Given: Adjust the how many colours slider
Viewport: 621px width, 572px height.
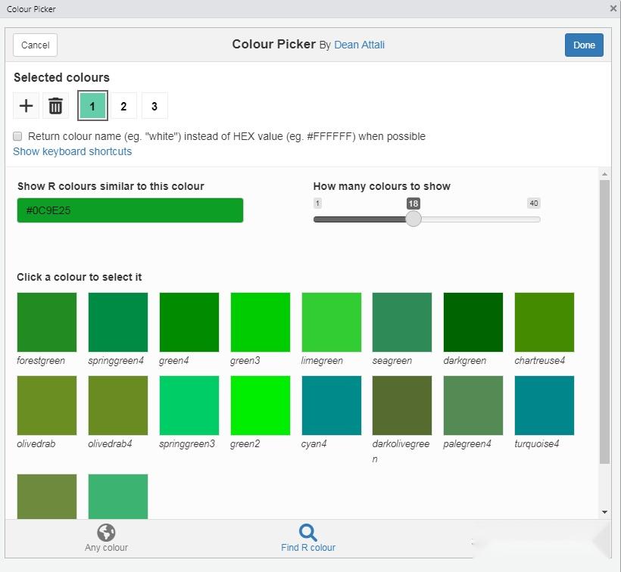Looking at the screenshot, I should click(413, 219).
